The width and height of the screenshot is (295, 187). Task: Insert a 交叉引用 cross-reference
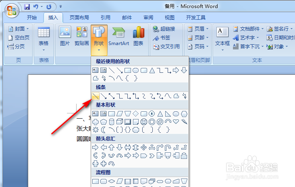(166, 47)
